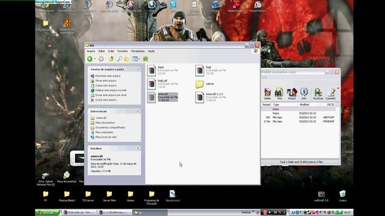The image size is (385, 216).
Task: Open the Format Factory desktop shortcut
Action: [x=257, y=7]
